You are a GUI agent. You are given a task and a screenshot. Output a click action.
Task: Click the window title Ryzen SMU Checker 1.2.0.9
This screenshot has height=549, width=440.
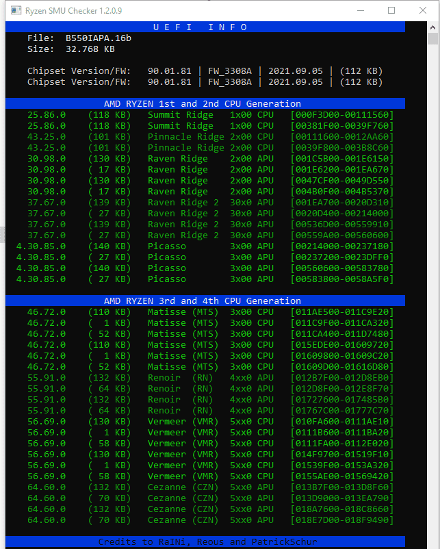73,11
